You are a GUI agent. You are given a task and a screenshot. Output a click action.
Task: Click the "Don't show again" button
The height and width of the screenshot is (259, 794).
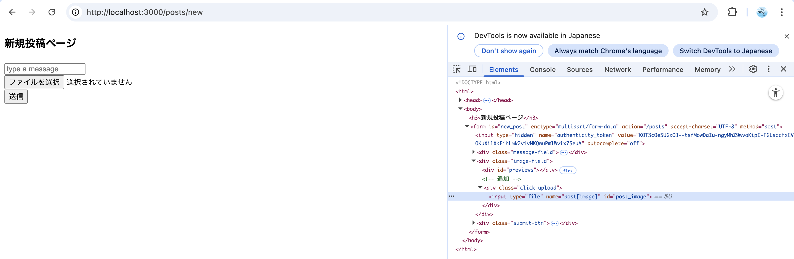pos(509,51)
